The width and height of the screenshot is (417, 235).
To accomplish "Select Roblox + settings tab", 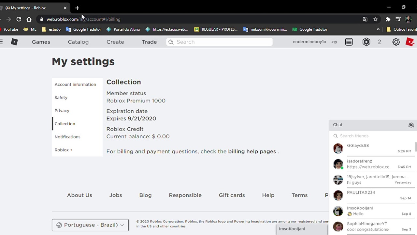I will pyautogui.click(x=77, y=150).
